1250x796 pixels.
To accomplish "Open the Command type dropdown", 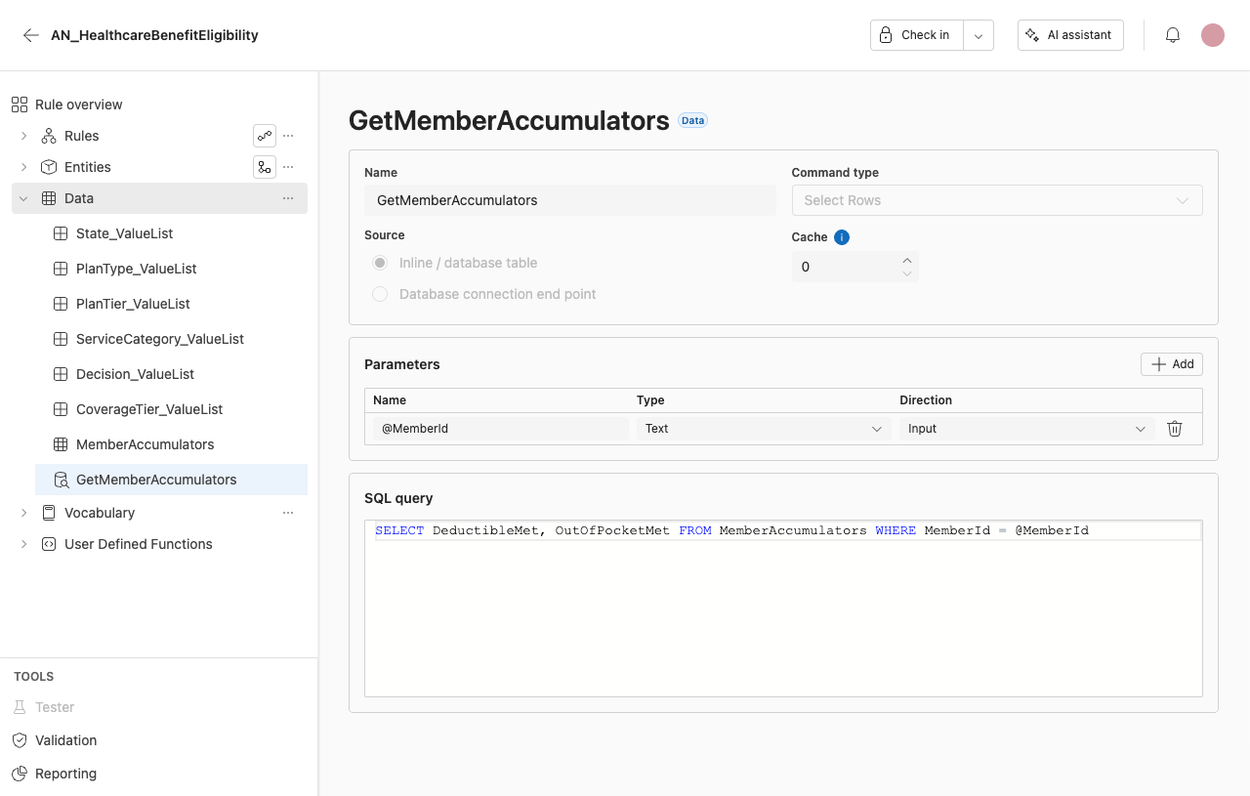I will 997,200.
